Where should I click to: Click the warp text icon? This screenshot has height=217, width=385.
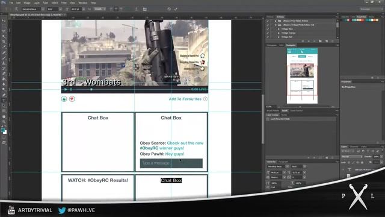(x=137, y=9)
